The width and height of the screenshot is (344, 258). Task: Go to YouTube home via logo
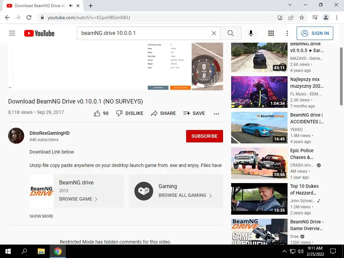pyautogui.click(x=39, y=33)
